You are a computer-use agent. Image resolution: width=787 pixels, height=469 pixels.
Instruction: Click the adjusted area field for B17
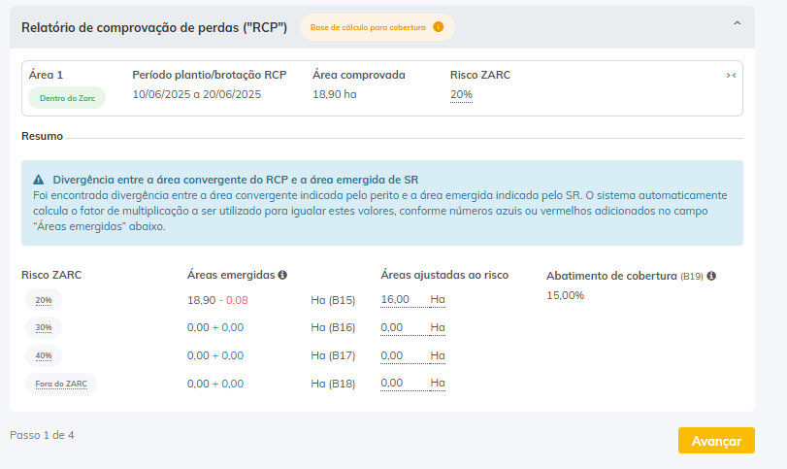[402, 355]
